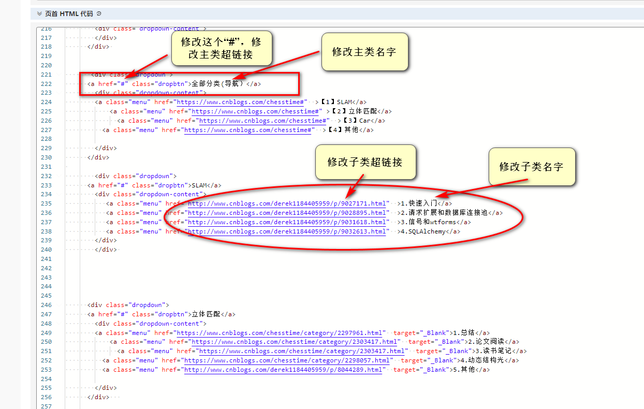This screenshot has width=644, height=409.
Task: Open the help icon beside 页首 HTML 代码
Action: [99, 13]
